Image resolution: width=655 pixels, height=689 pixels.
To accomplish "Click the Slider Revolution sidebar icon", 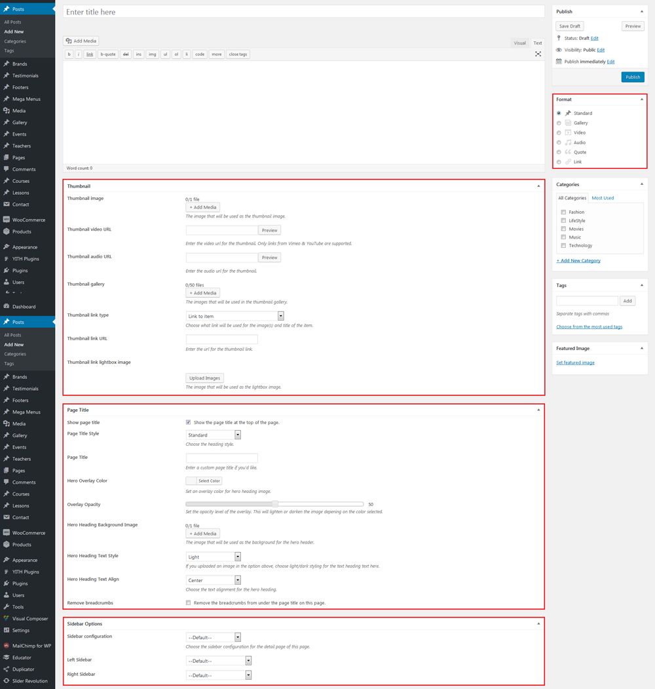I will 6,680.
